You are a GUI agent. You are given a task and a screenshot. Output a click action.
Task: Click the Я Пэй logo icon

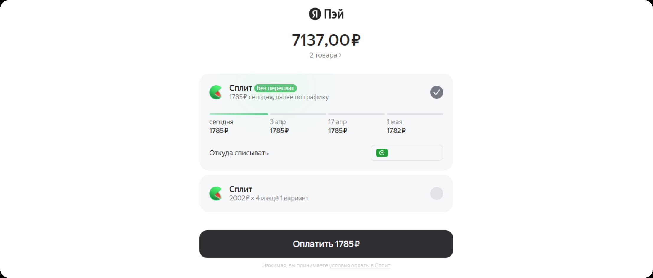(x=314, y=14)
